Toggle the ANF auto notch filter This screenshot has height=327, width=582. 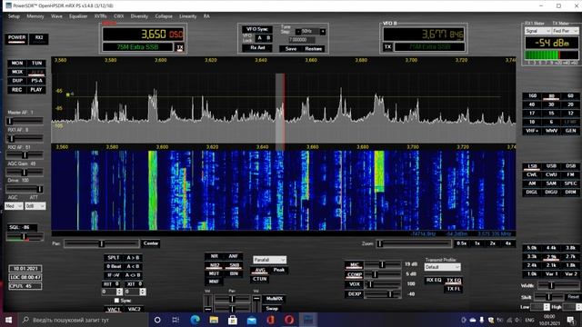[233, 256]
